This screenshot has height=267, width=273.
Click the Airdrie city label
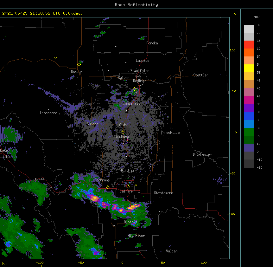(x=128, y=170)
